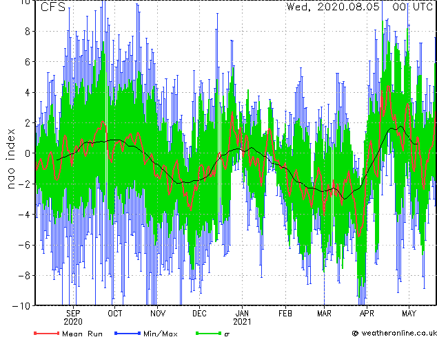Screen dimensions: 437x337
Task: Click the CFS model label
Action: click(52, 7)
